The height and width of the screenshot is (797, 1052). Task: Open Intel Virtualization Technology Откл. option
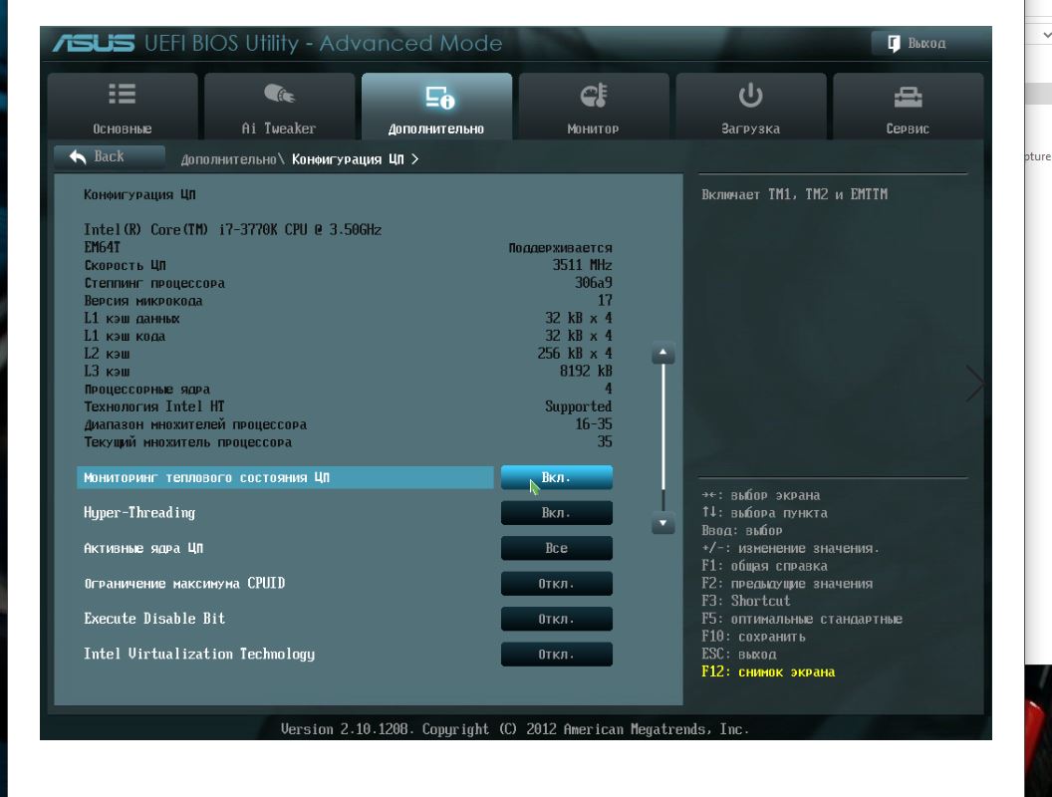pos(556,655)
